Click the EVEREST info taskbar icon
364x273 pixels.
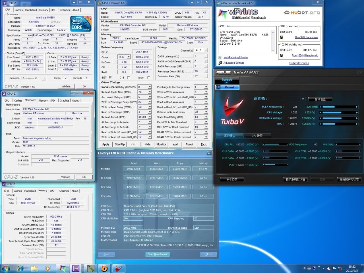pos(104,268)
